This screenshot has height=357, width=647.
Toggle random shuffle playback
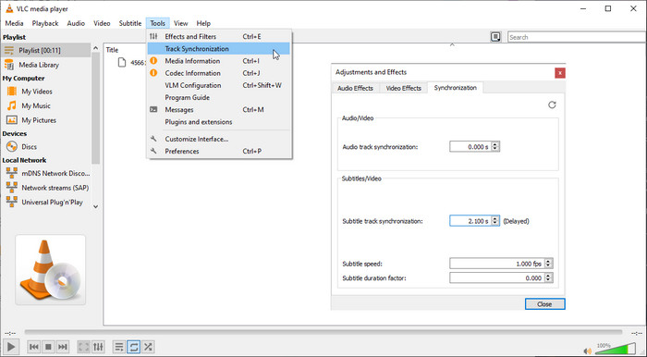[x=148, y=347]
